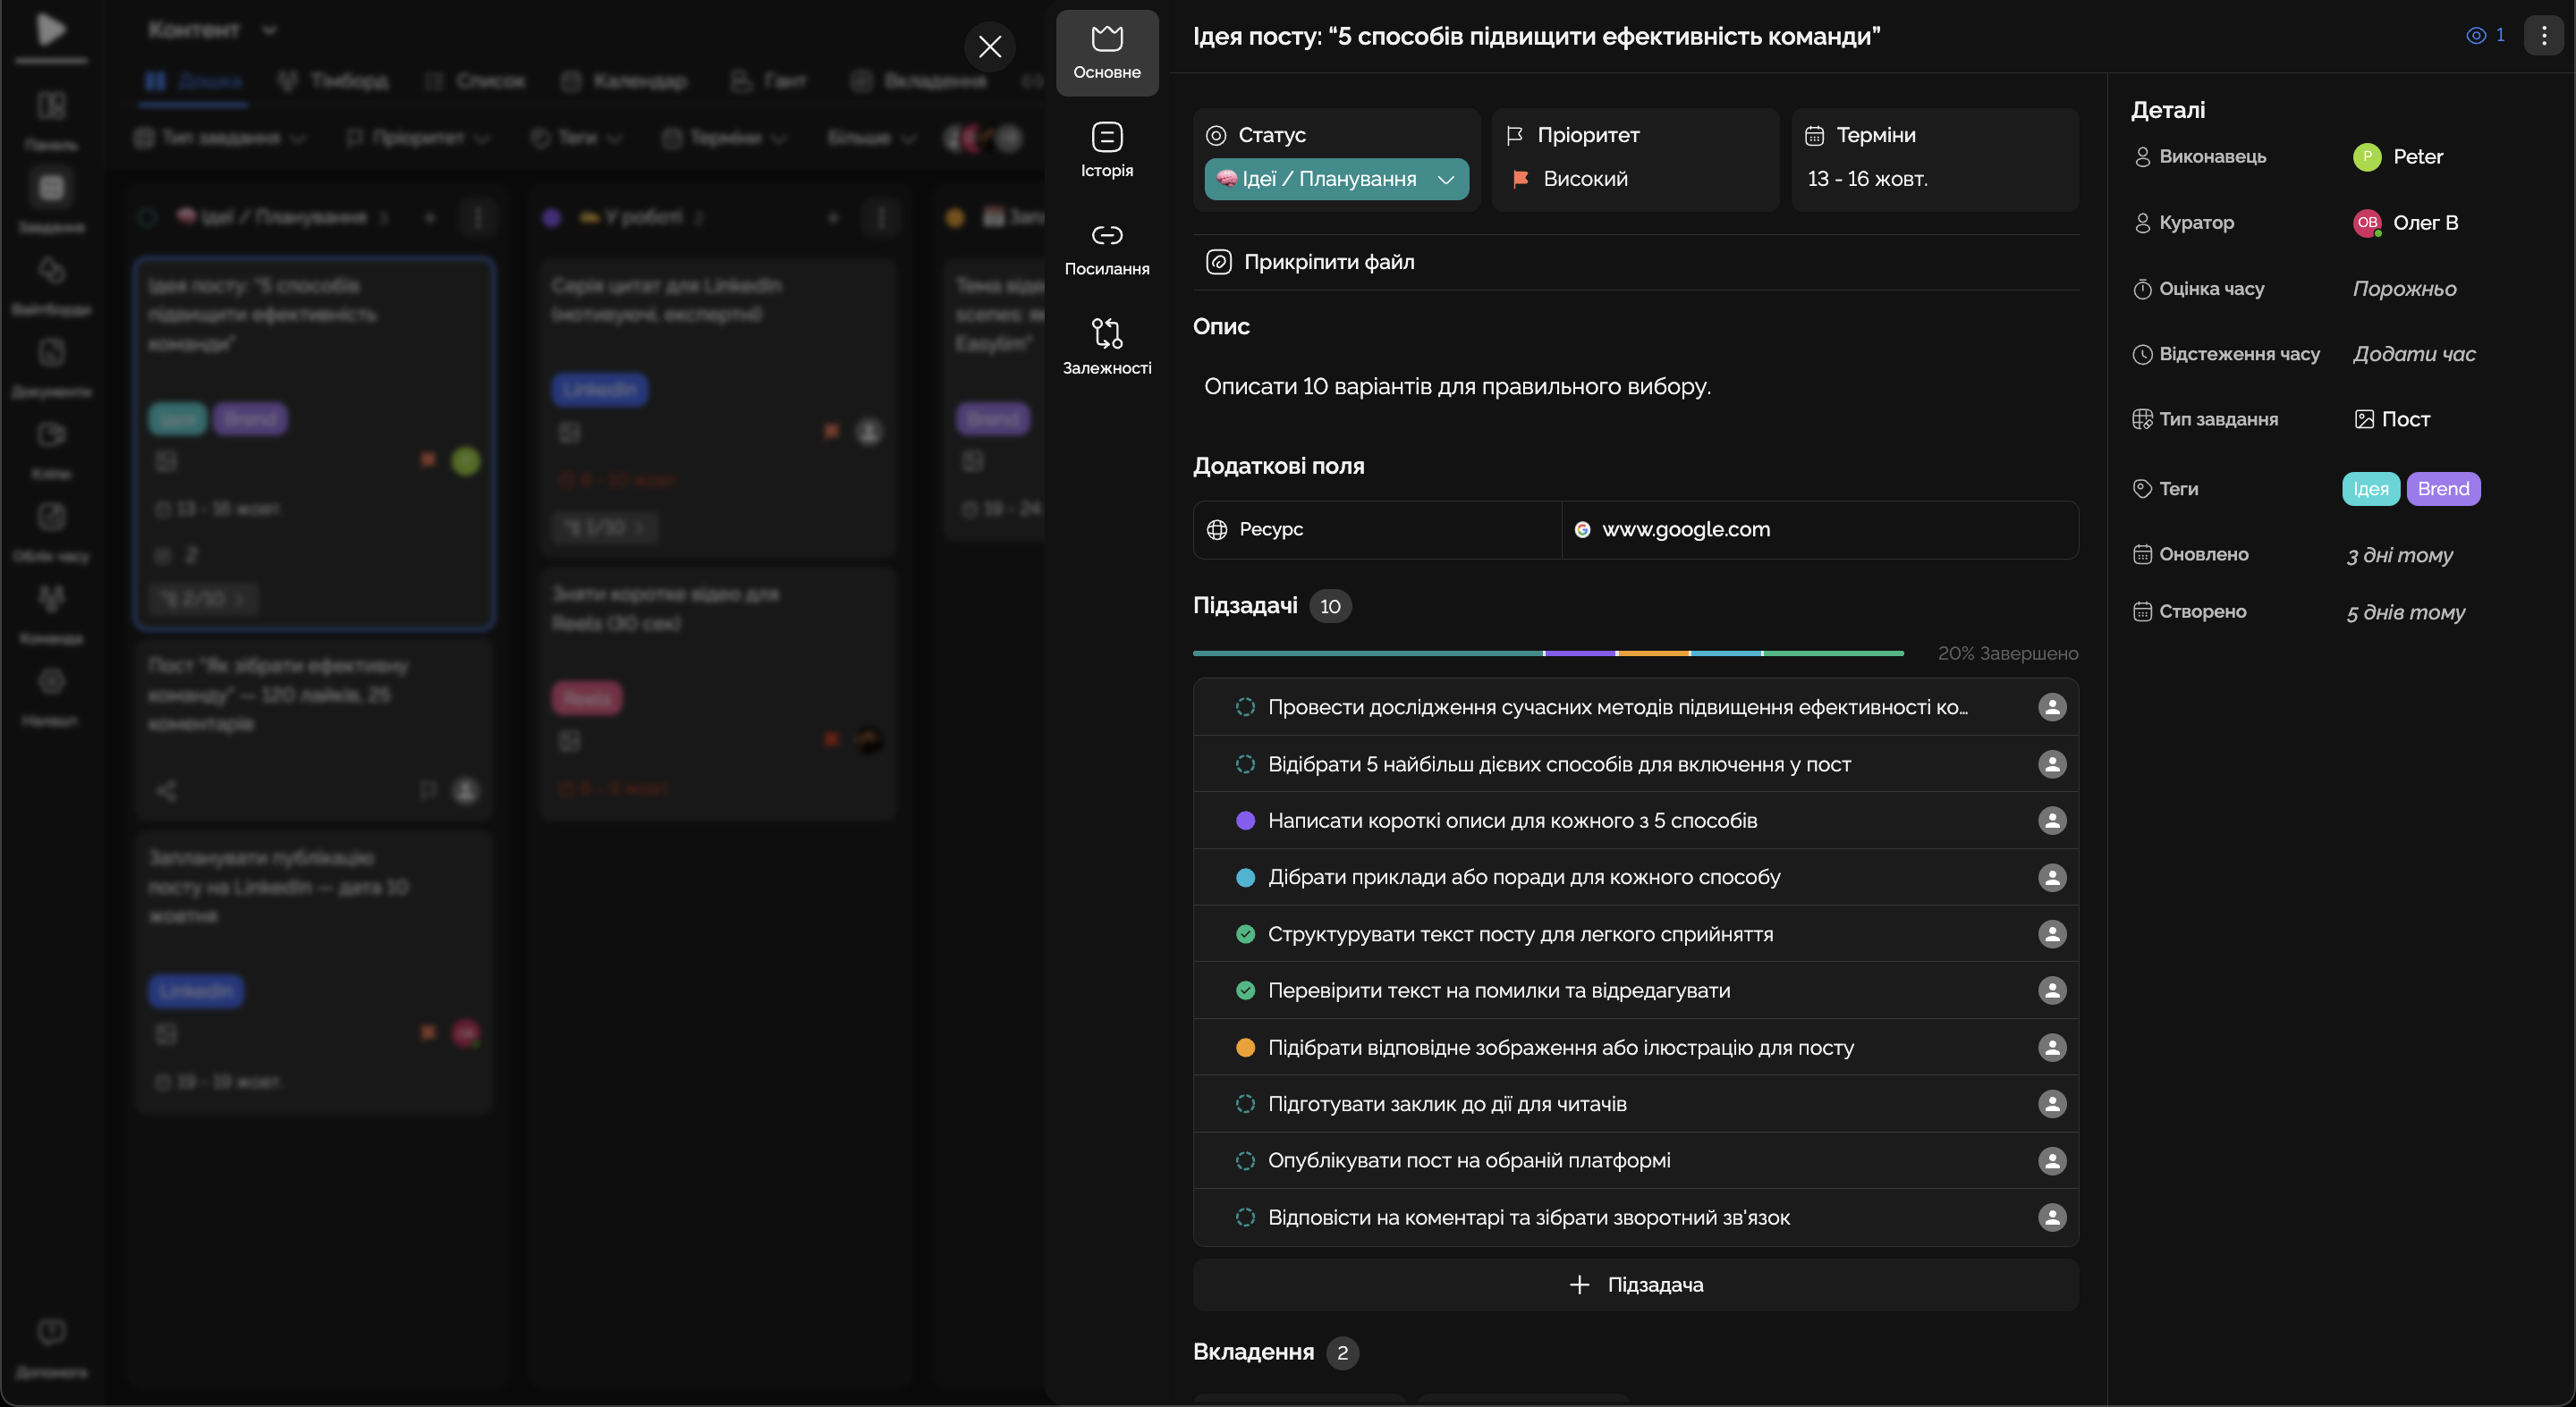Image resolution: width=2576 pixels, height=1407 pixels.
Task: Toggle status of 'Підготувати заклик' subtask
Action: (x=1245, y=1103)
